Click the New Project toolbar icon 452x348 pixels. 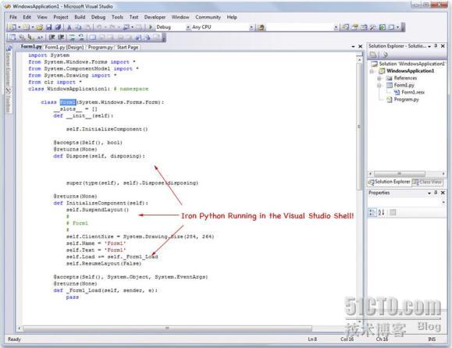[x=12, y=27]
